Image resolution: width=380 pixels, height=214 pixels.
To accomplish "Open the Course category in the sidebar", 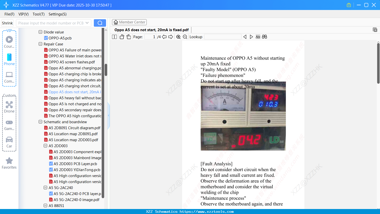I will click(9, 42).
